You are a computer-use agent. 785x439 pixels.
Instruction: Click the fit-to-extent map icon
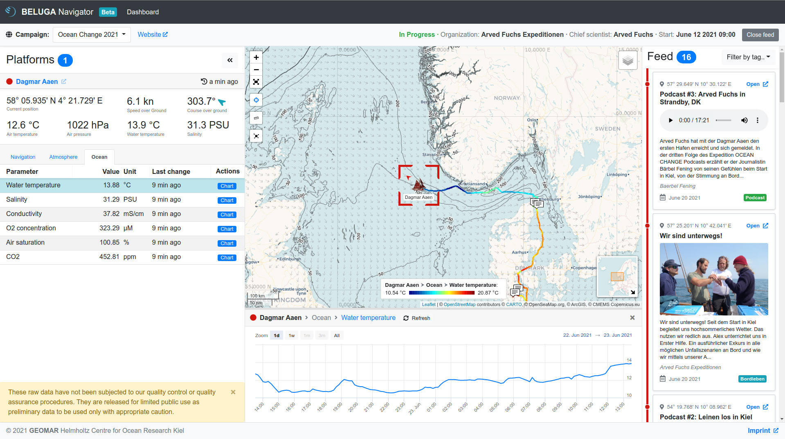click(x=256, y=82)
